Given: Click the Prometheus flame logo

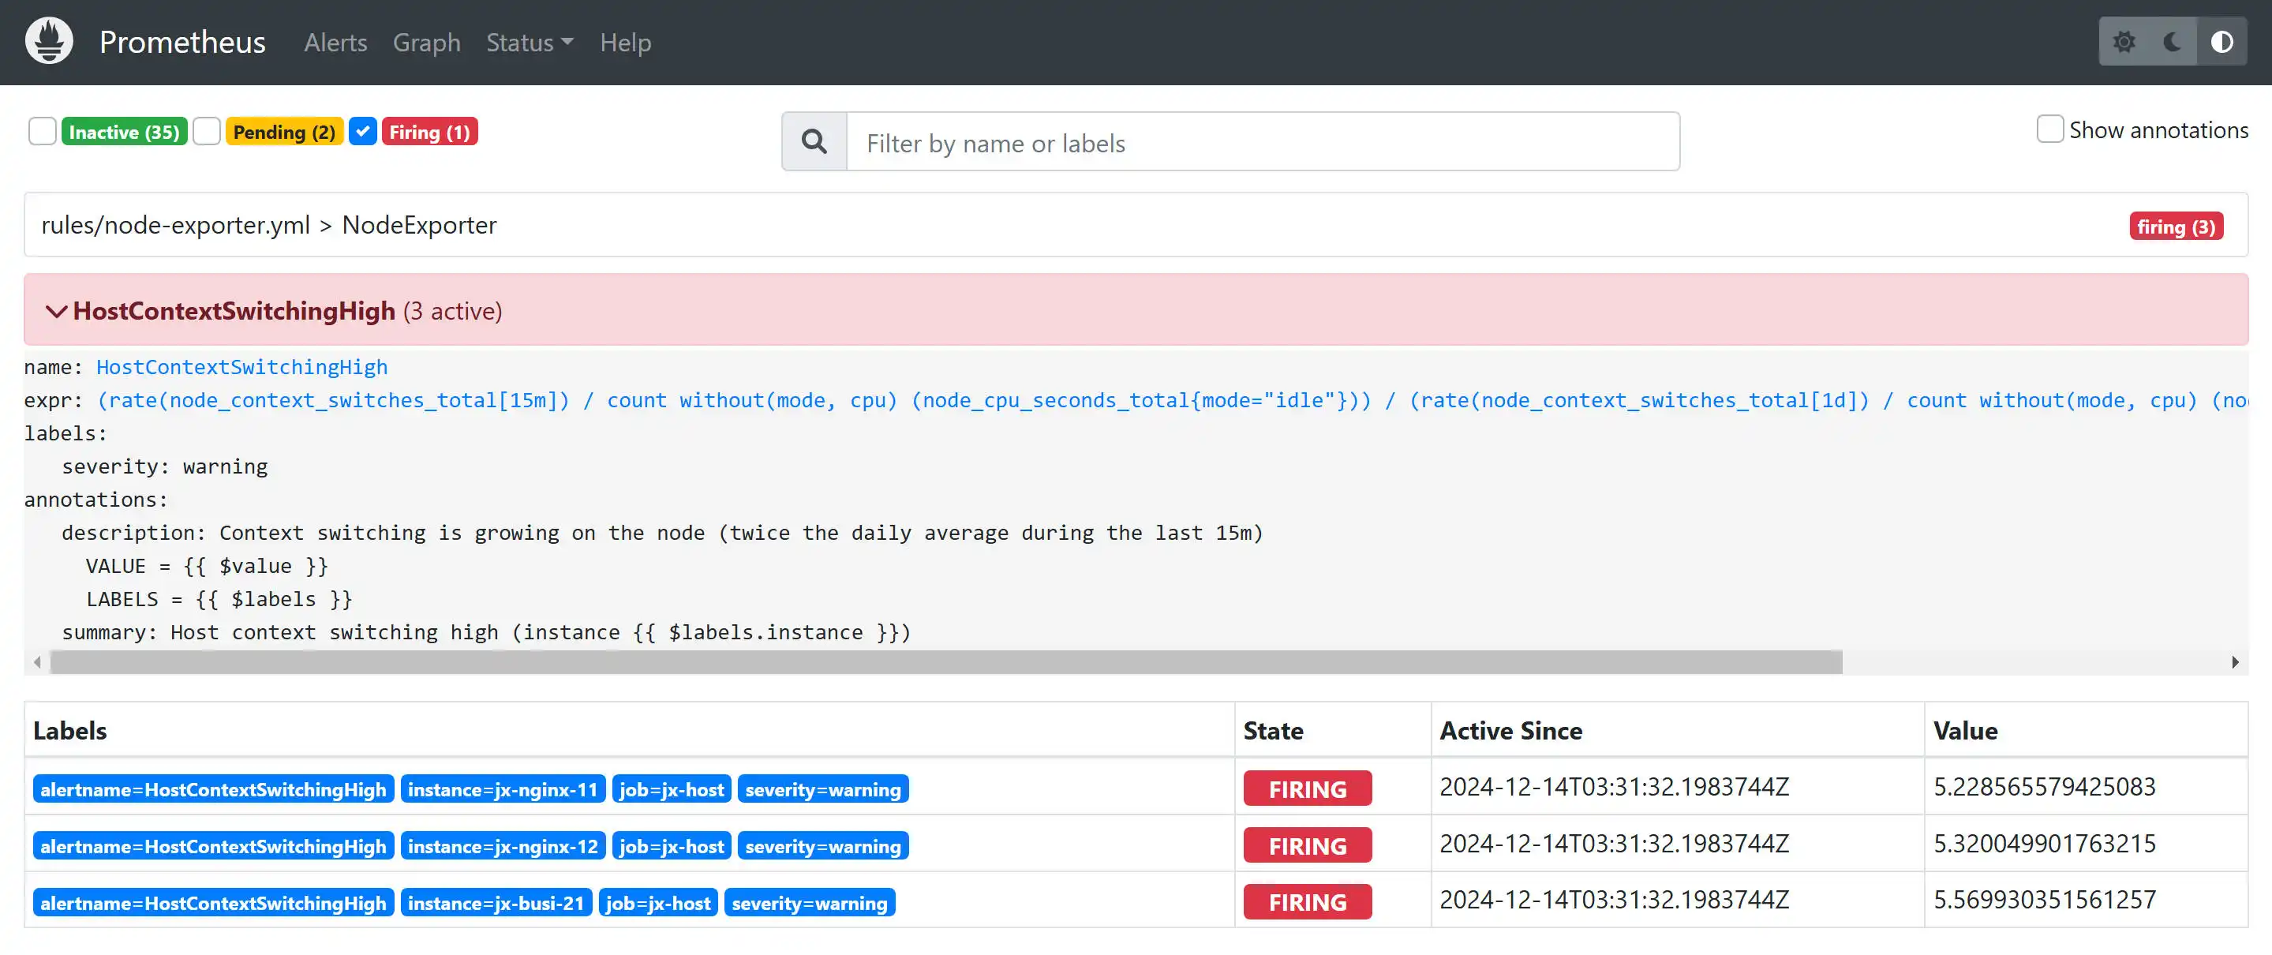Looking at the screenshot, I should [x=50, y=42].
